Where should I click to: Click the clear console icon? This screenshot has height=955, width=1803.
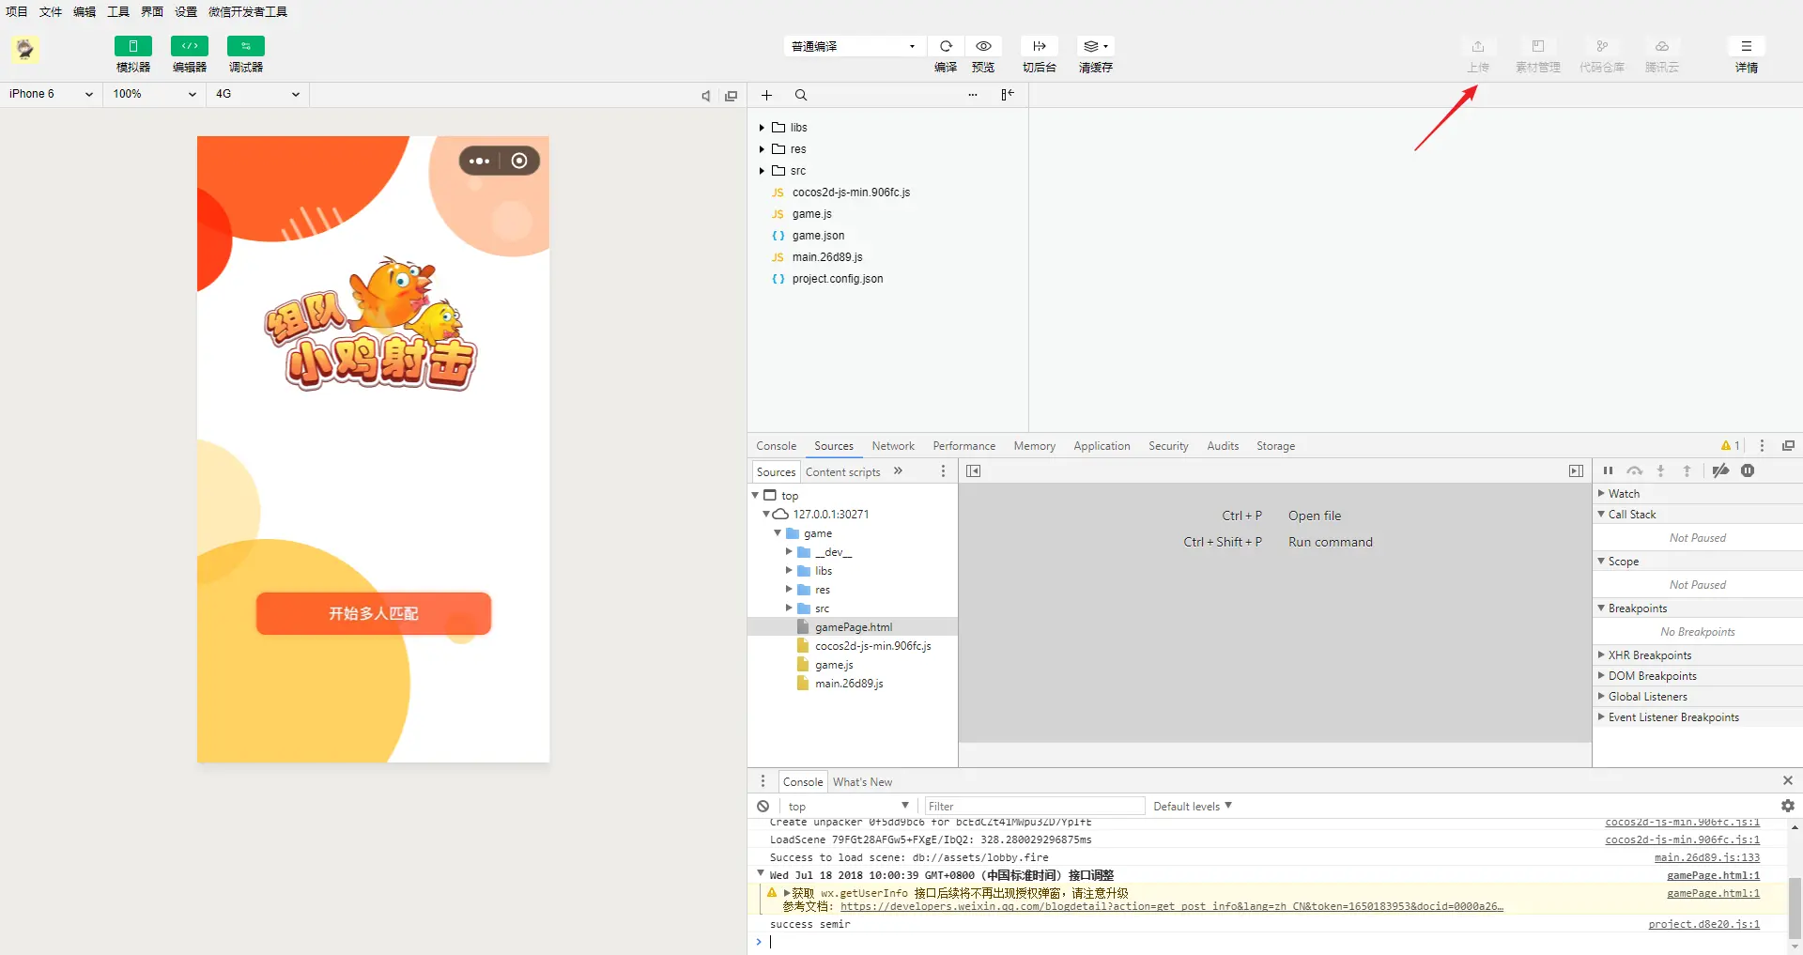tap(763, 806)
